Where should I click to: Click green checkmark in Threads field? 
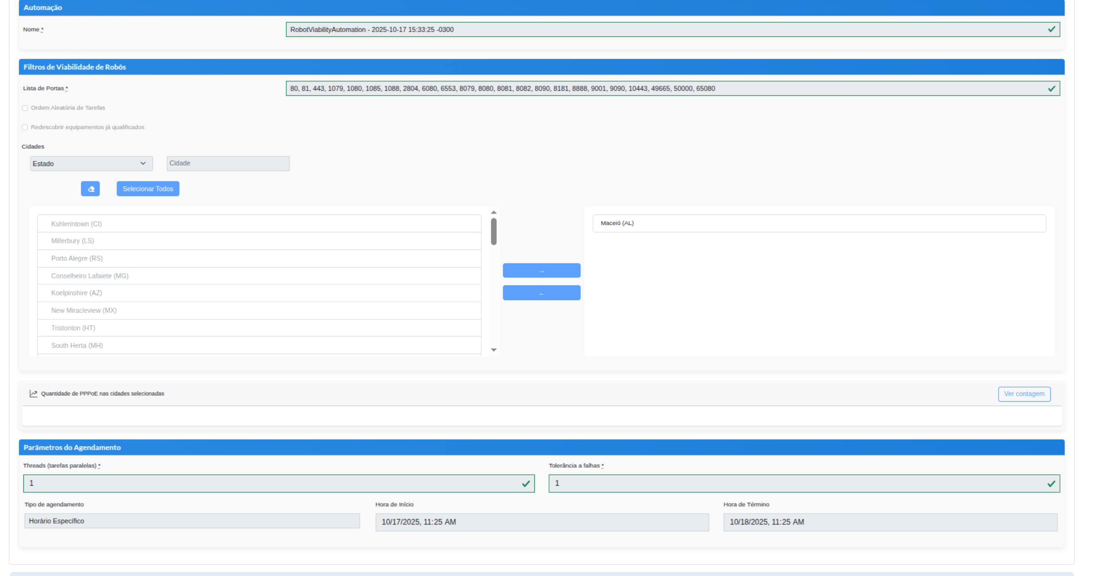526,484
